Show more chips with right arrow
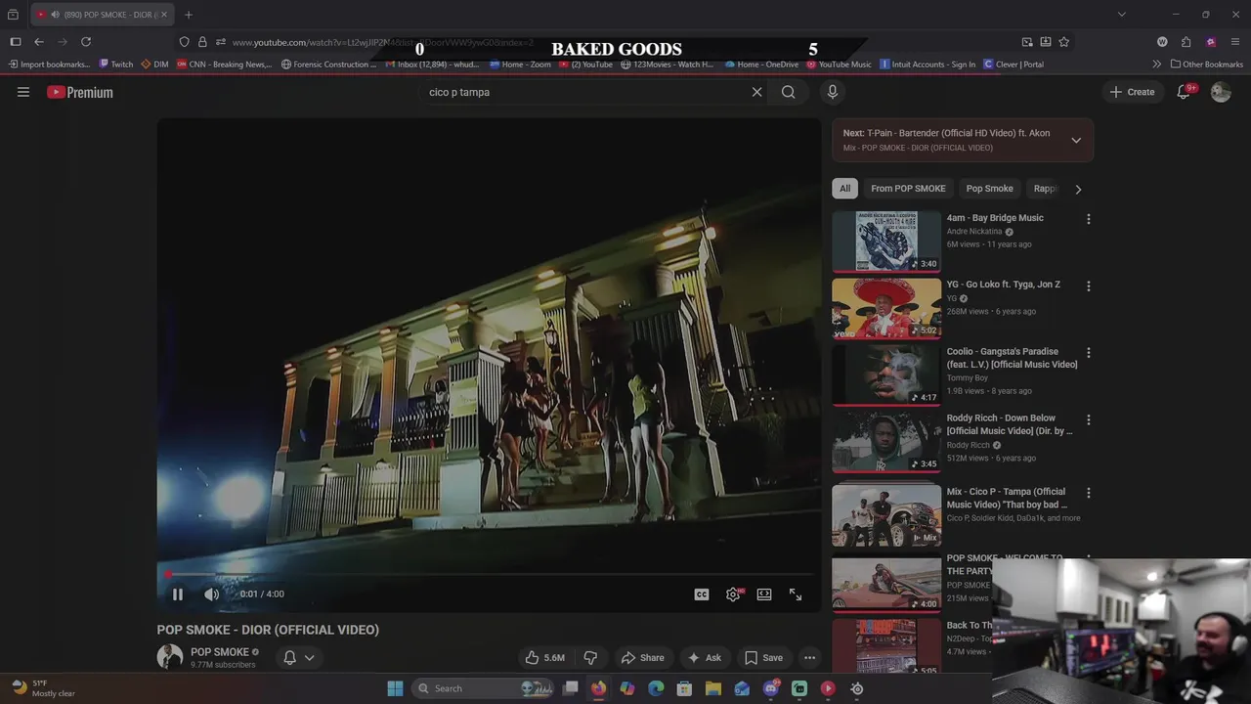 (1078, 189)
